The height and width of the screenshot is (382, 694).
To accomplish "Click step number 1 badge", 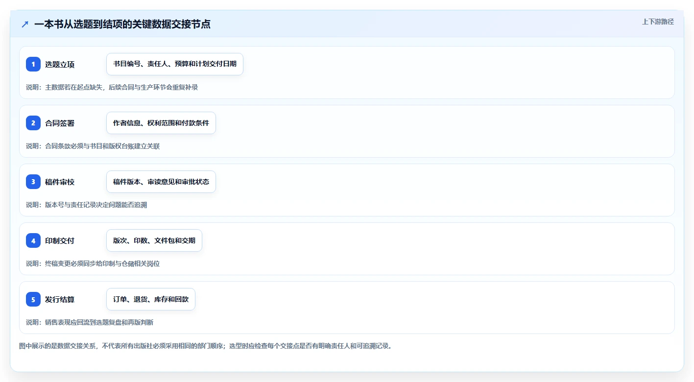I will pos(33,64).
